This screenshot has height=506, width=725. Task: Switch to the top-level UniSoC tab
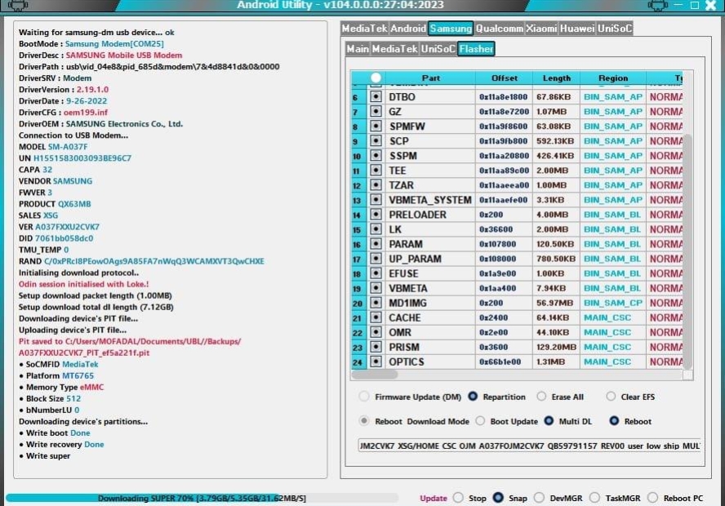[x=615, y=29]
